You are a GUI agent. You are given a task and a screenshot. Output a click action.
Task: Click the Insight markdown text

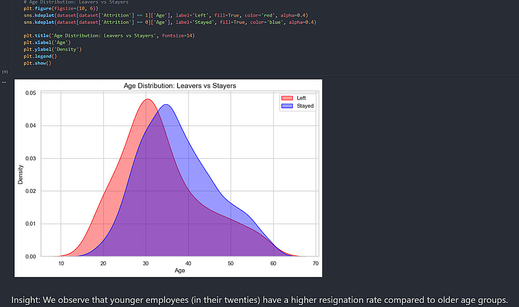[259, 300]
